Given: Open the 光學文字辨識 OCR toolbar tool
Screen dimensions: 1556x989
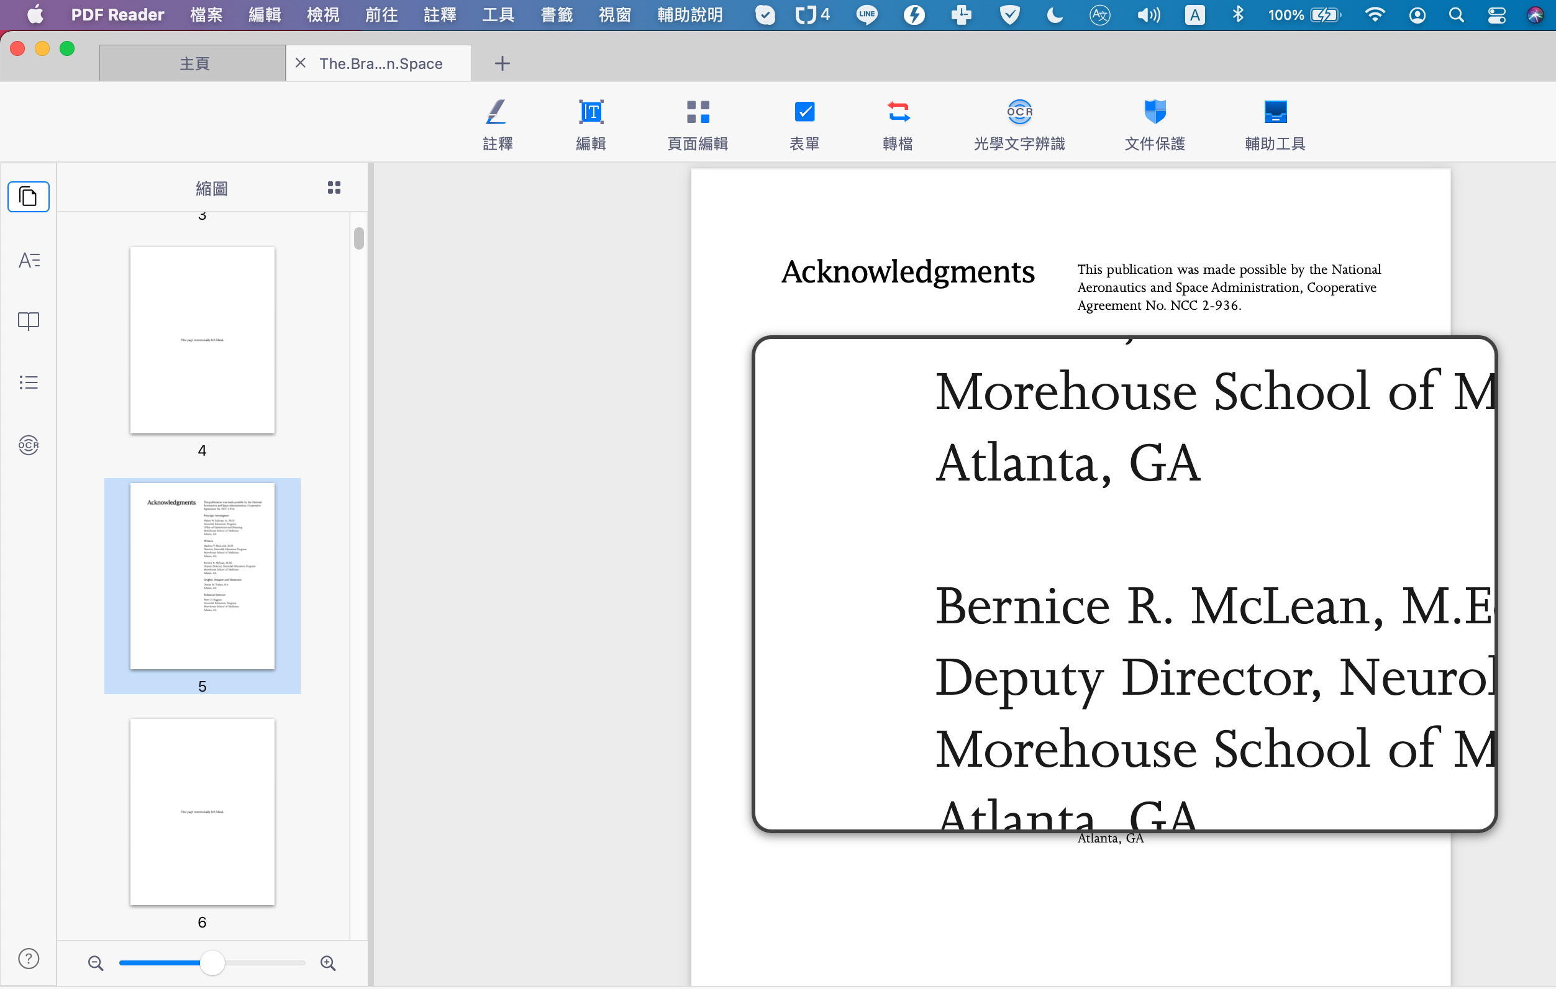Looking at the screenshot, I should (x=1019, y=125).
